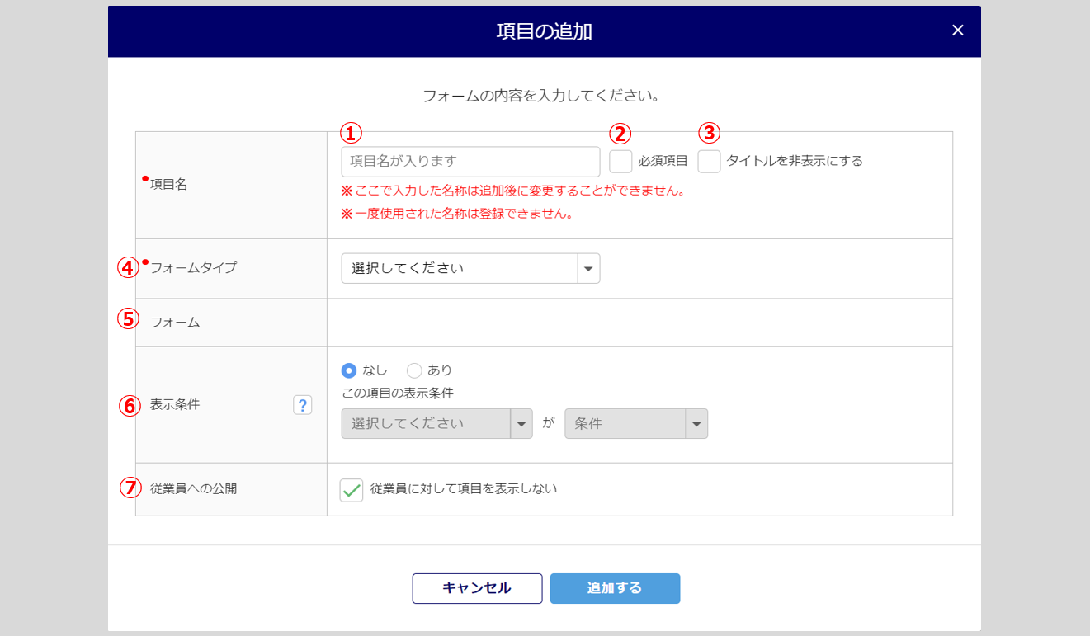This screenshot has height=636, width=1090.
Task: Open the フォームタイプ dropdown
Action: click(470, 268)
